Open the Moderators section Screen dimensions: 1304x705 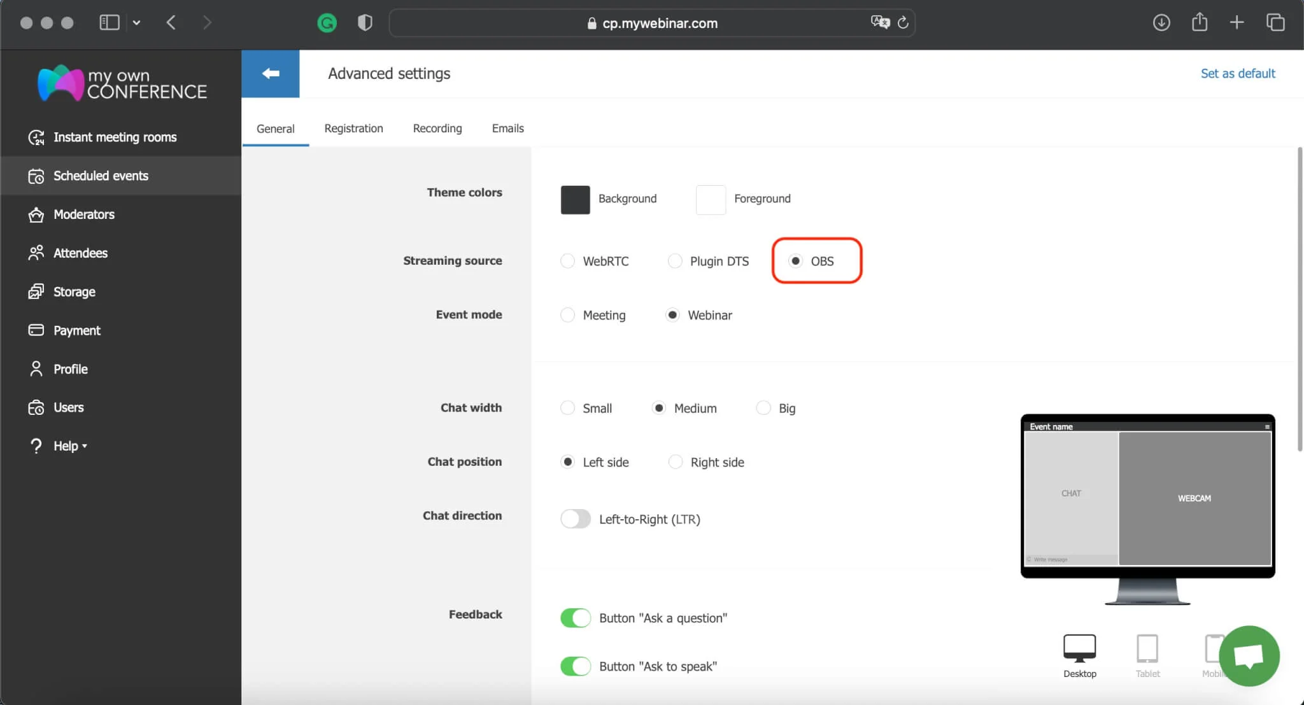tap(83, 214)
